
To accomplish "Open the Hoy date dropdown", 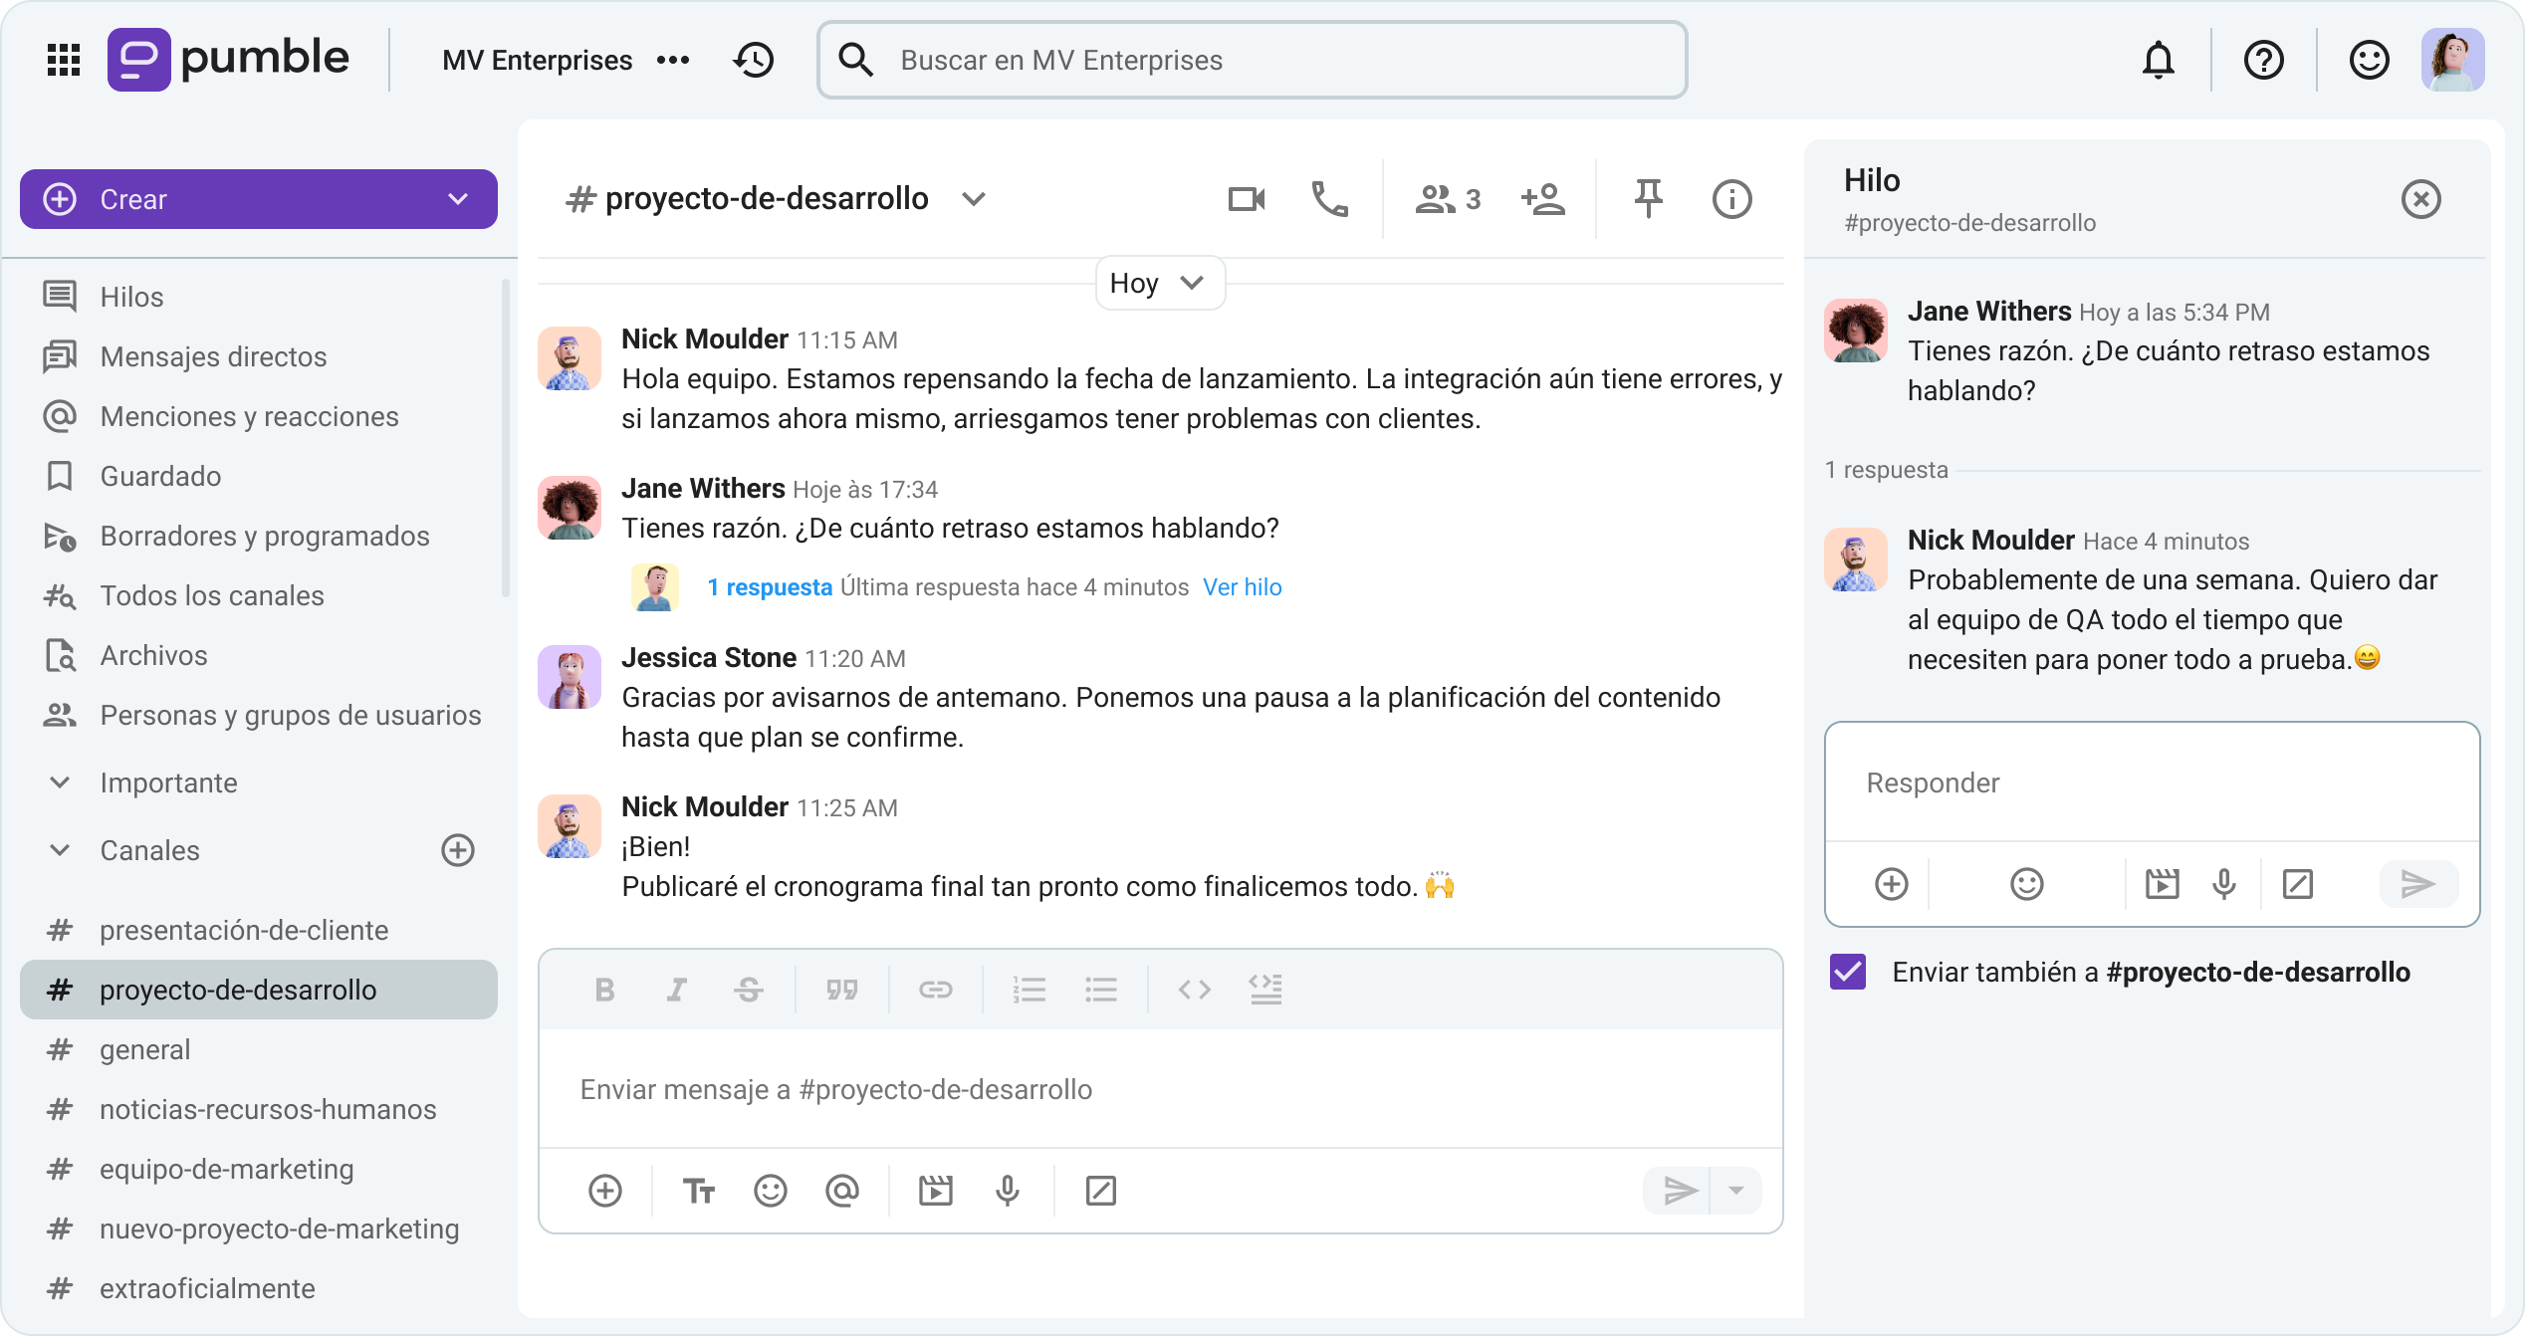I will pyautogui.click(x=1159, y=284).
